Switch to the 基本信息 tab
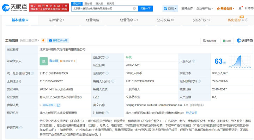The width and height of the screenshot is (254, 140). click(x=20, y=20)
